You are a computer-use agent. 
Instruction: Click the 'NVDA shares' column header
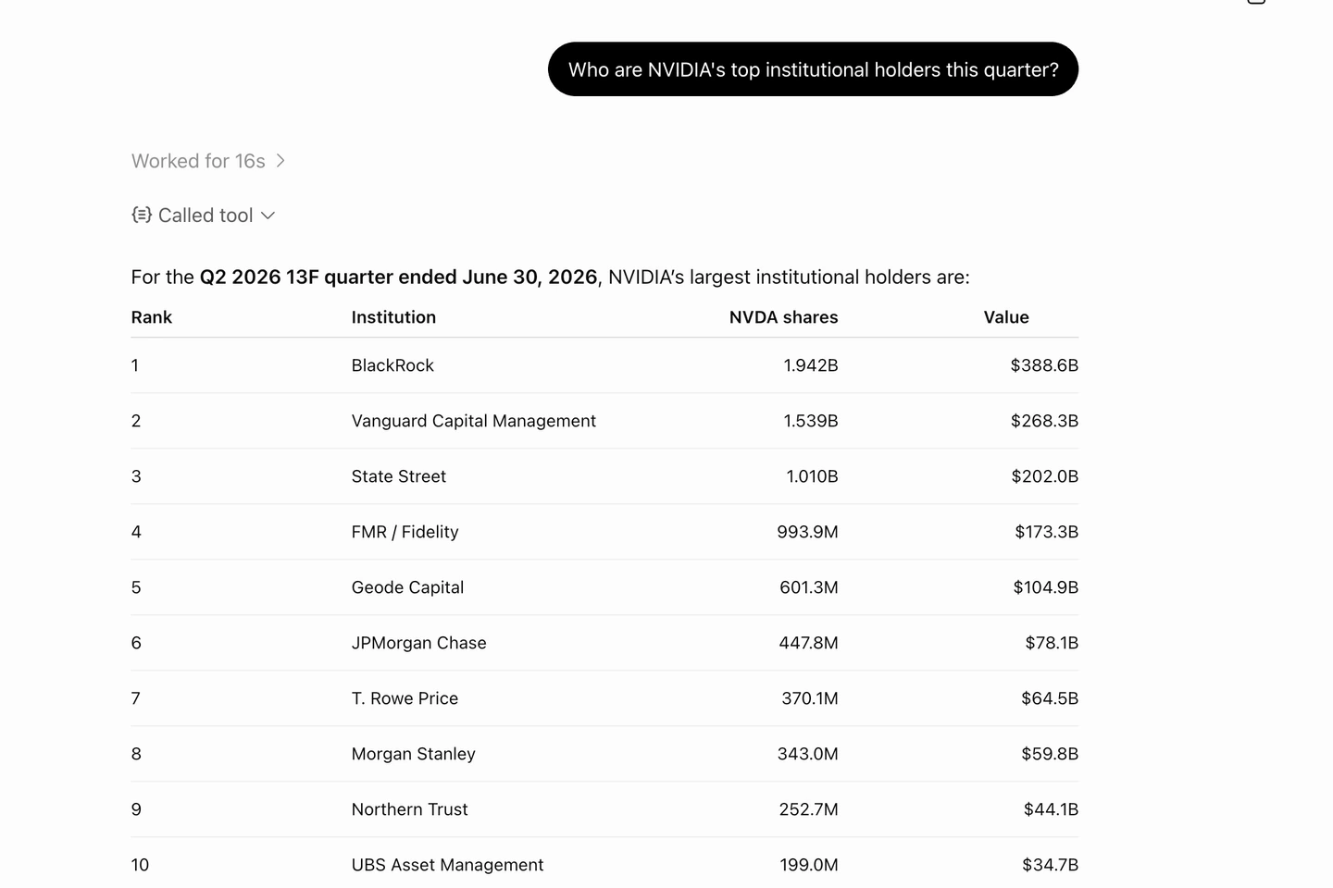(x=783, y=317)
